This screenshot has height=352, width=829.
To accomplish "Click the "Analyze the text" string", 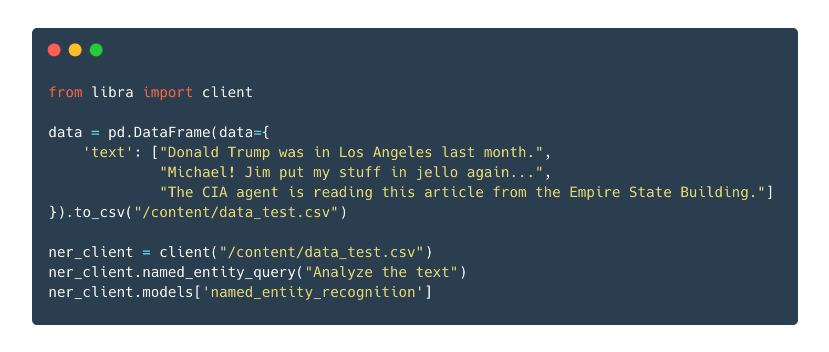I will 381,272.
